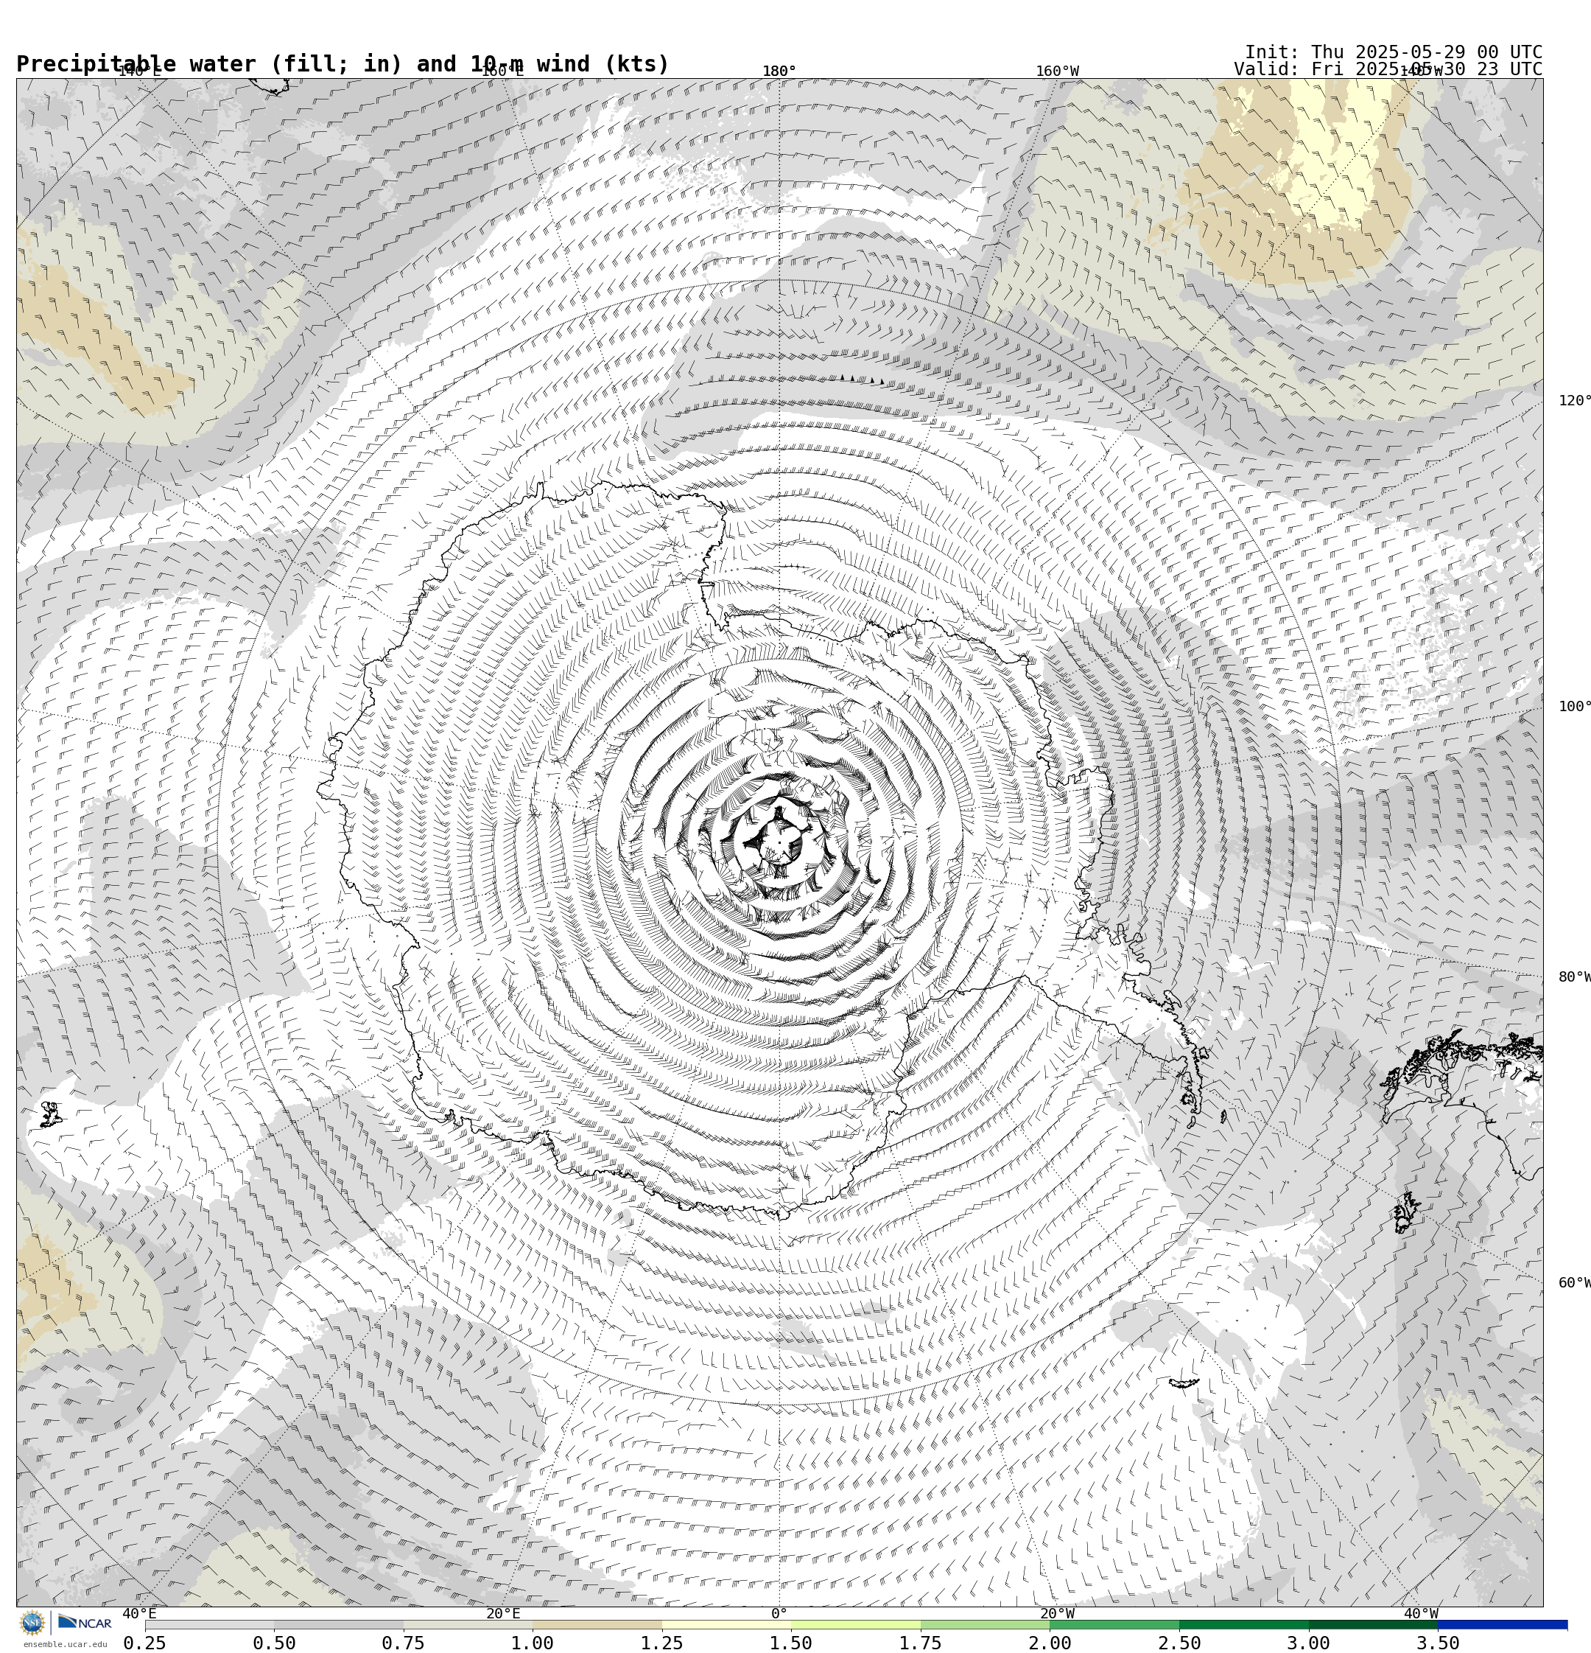1591x1653 pixels.
Task: Click the 180° longitude label at top
Action: click(x=779, y=71)
